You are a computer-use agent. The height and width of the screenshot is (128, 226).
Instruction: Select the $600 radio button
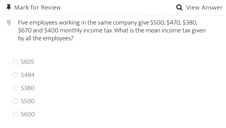(15, 114)
